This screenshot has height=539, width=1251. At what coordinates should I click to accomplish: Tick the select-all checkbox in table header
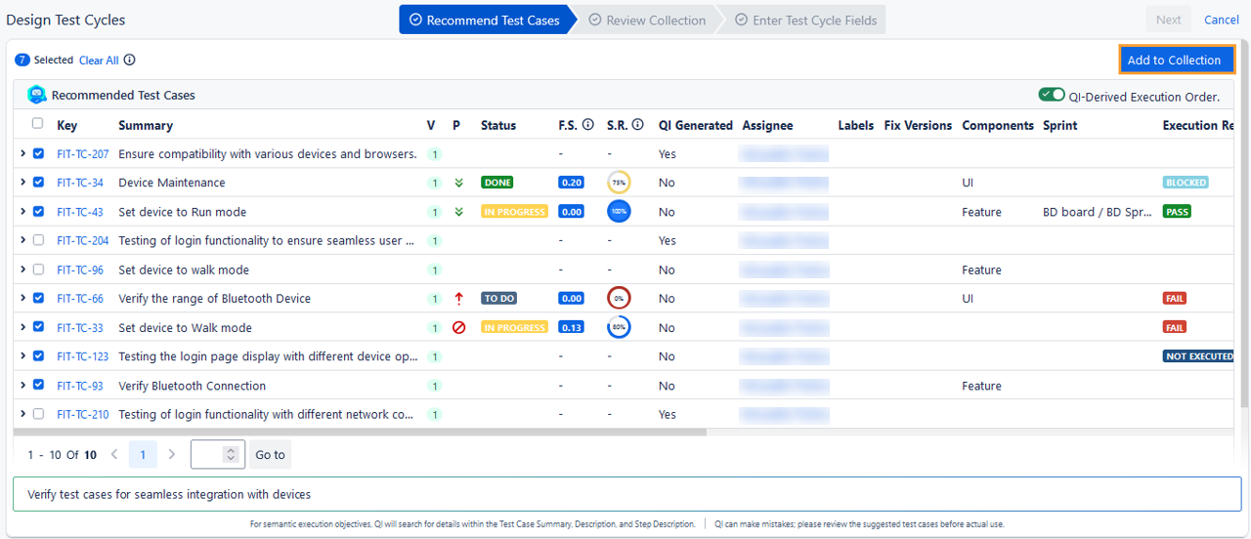(38, 124)
